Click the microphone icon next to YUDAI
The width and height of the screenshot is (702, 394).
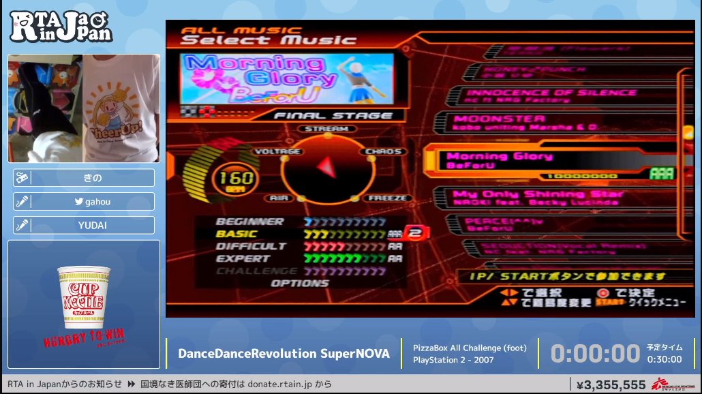pos(22,225)
